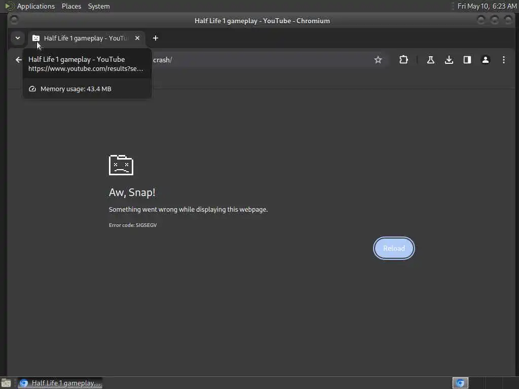Click the Half Life 1 gameplay taskbar entry
The image size is (519, 389).
click(x=60, y=383)
